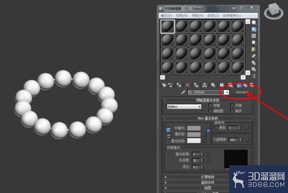Expand the 扩展参数 rollout
Viewport: 288px width, 193px height.
[208, 177]
